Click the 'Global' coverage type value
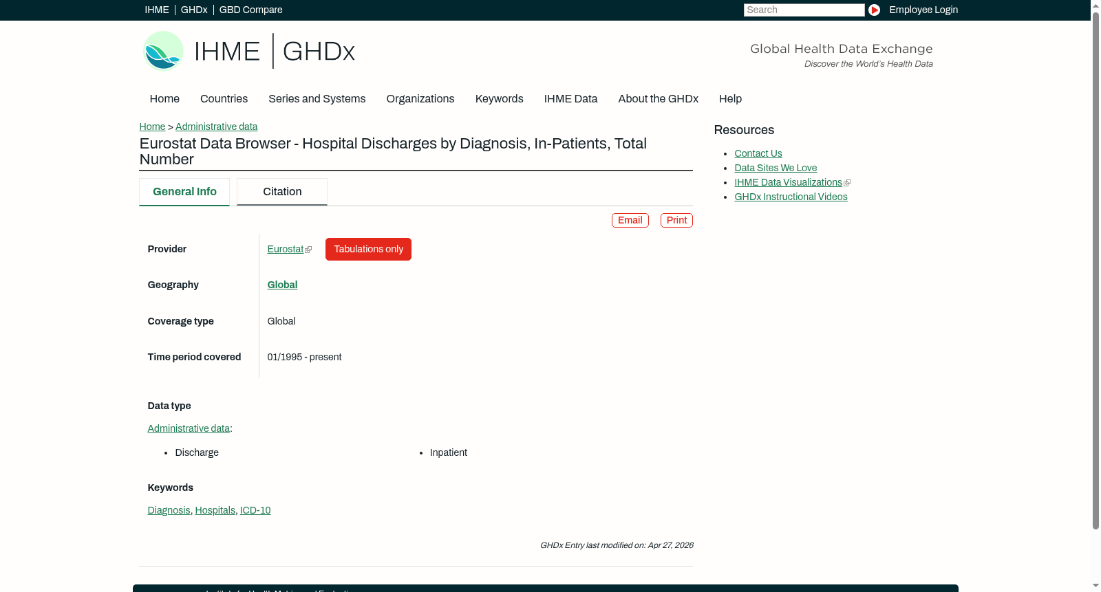Viewport: 1101px width, 592px height. [281, 321]
